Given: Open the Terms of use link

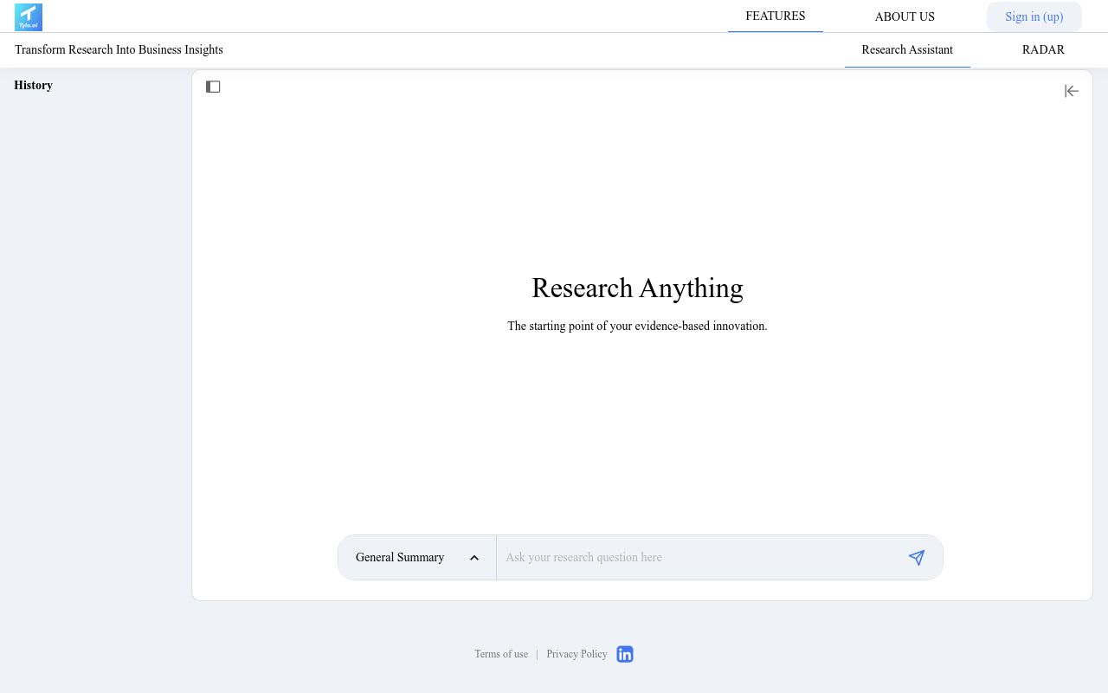Looking at the screenshot, I should click(x=501, y=654).
